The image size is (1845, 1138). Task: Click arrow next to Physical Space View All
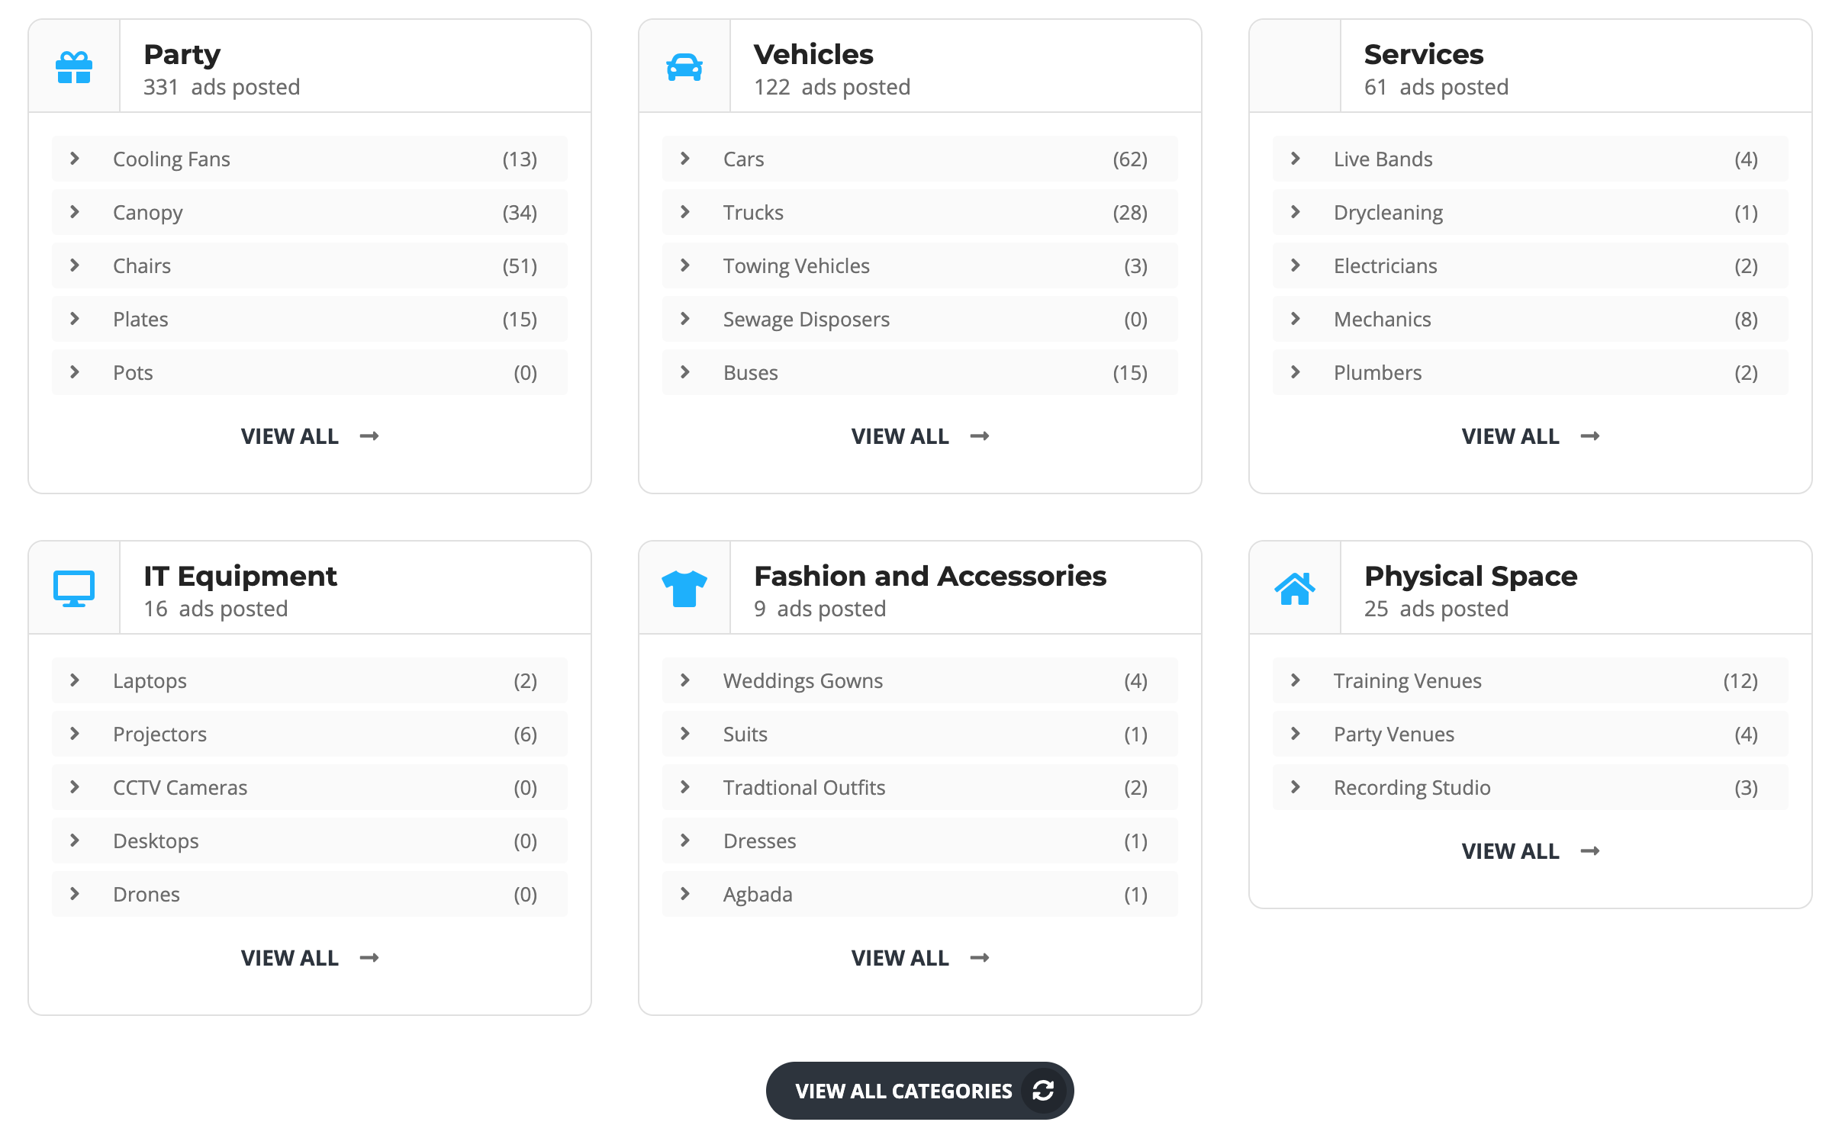click(1590, 851)
